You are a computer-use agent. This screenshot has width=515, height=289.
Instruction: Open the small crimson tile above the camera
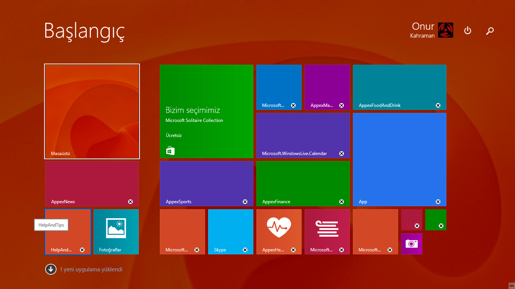(412, 220)
